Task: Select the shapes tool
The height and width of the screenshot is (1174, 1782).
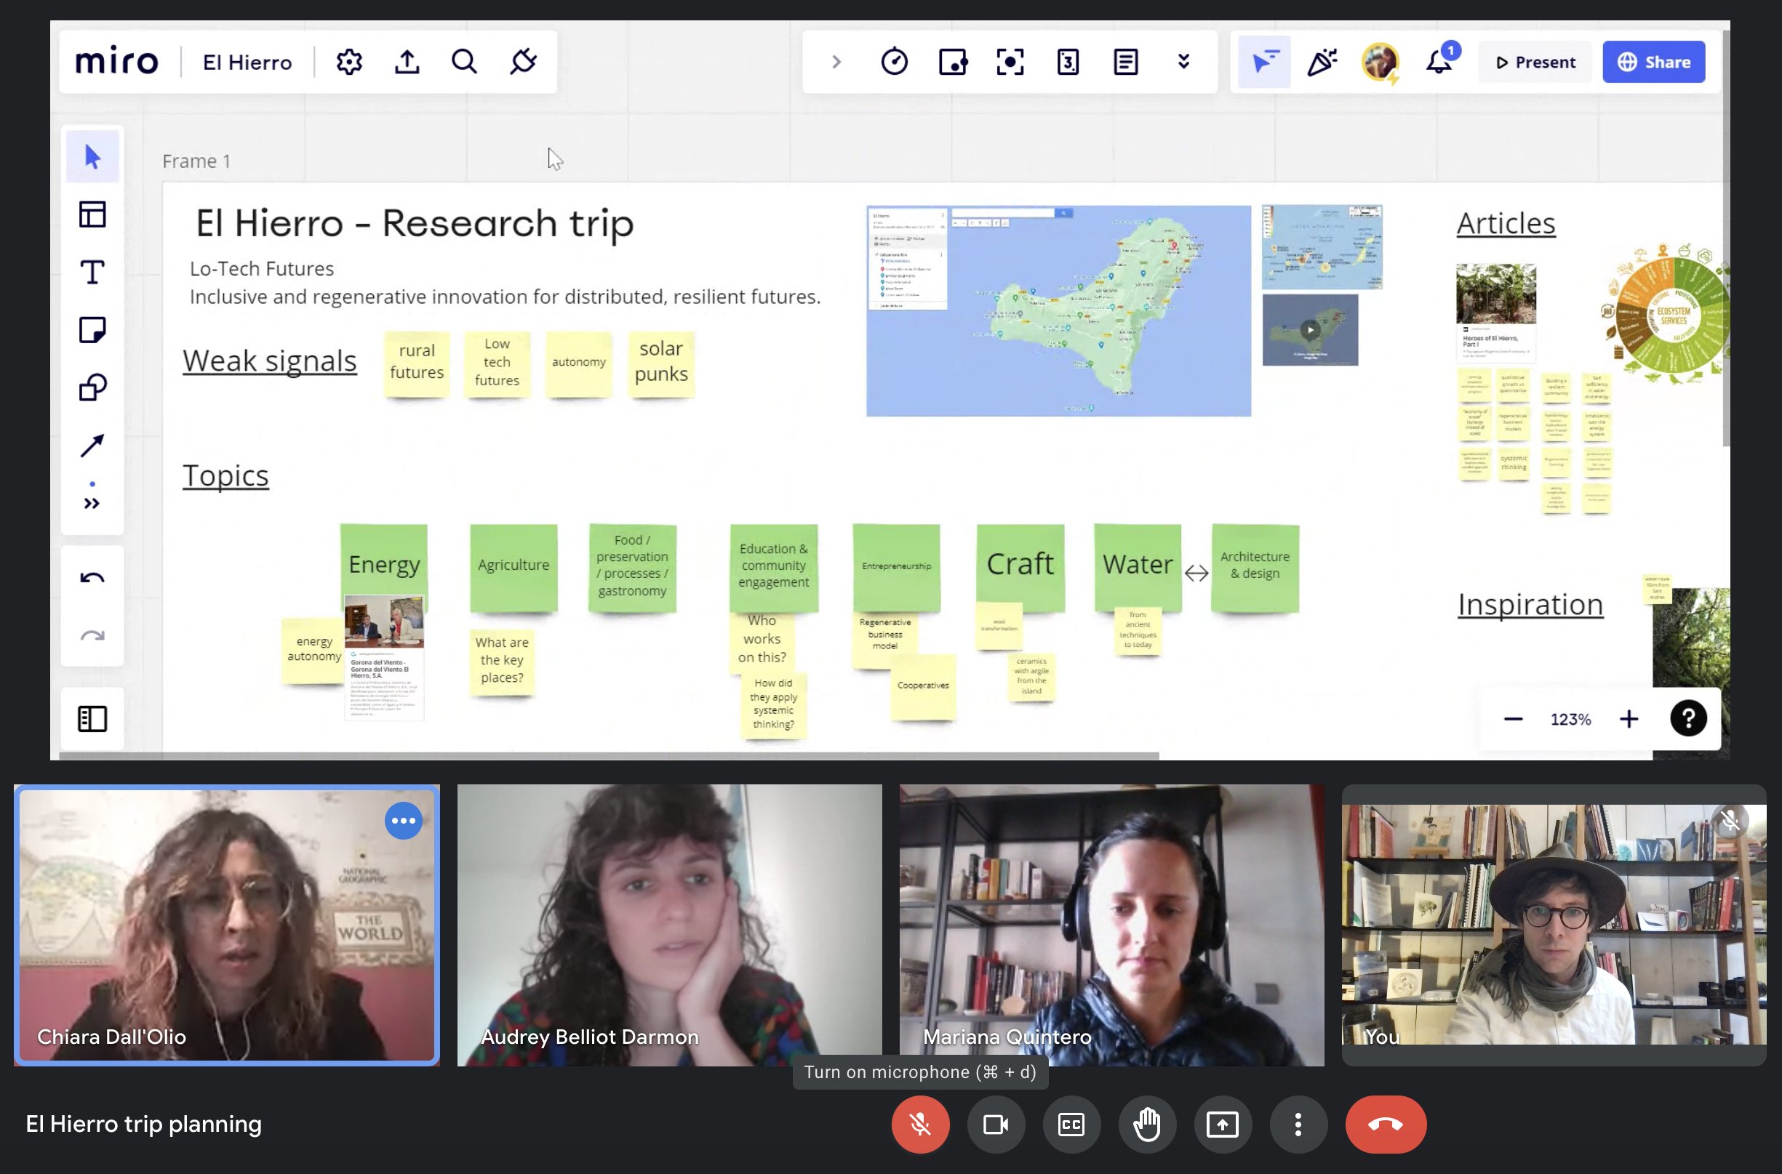Action: [x=92, y=387]
